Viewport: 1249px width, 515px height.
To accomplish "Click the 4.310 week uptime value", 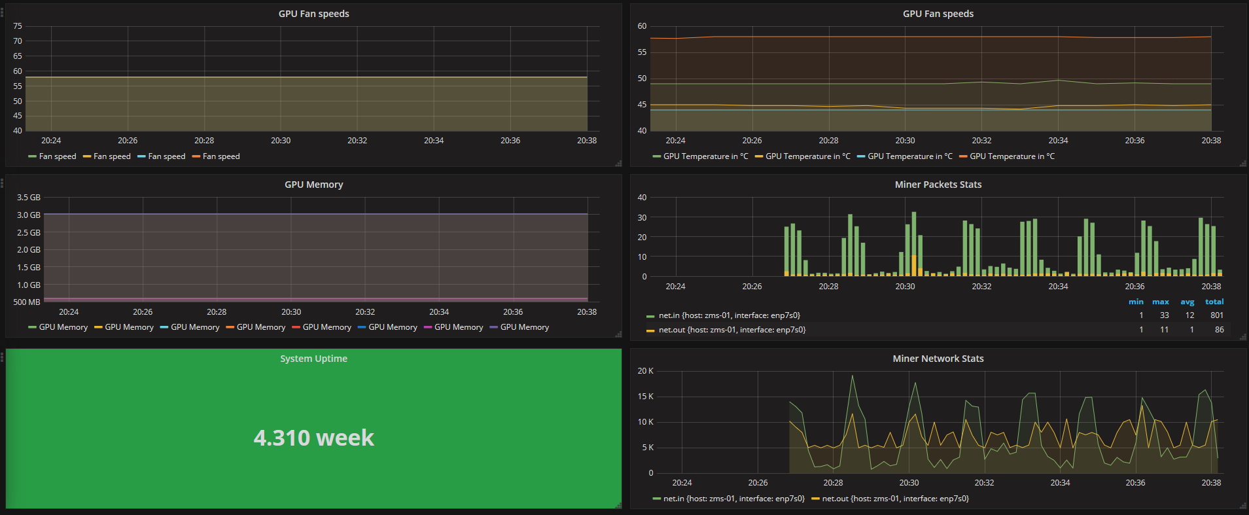I will pos(314,438).
